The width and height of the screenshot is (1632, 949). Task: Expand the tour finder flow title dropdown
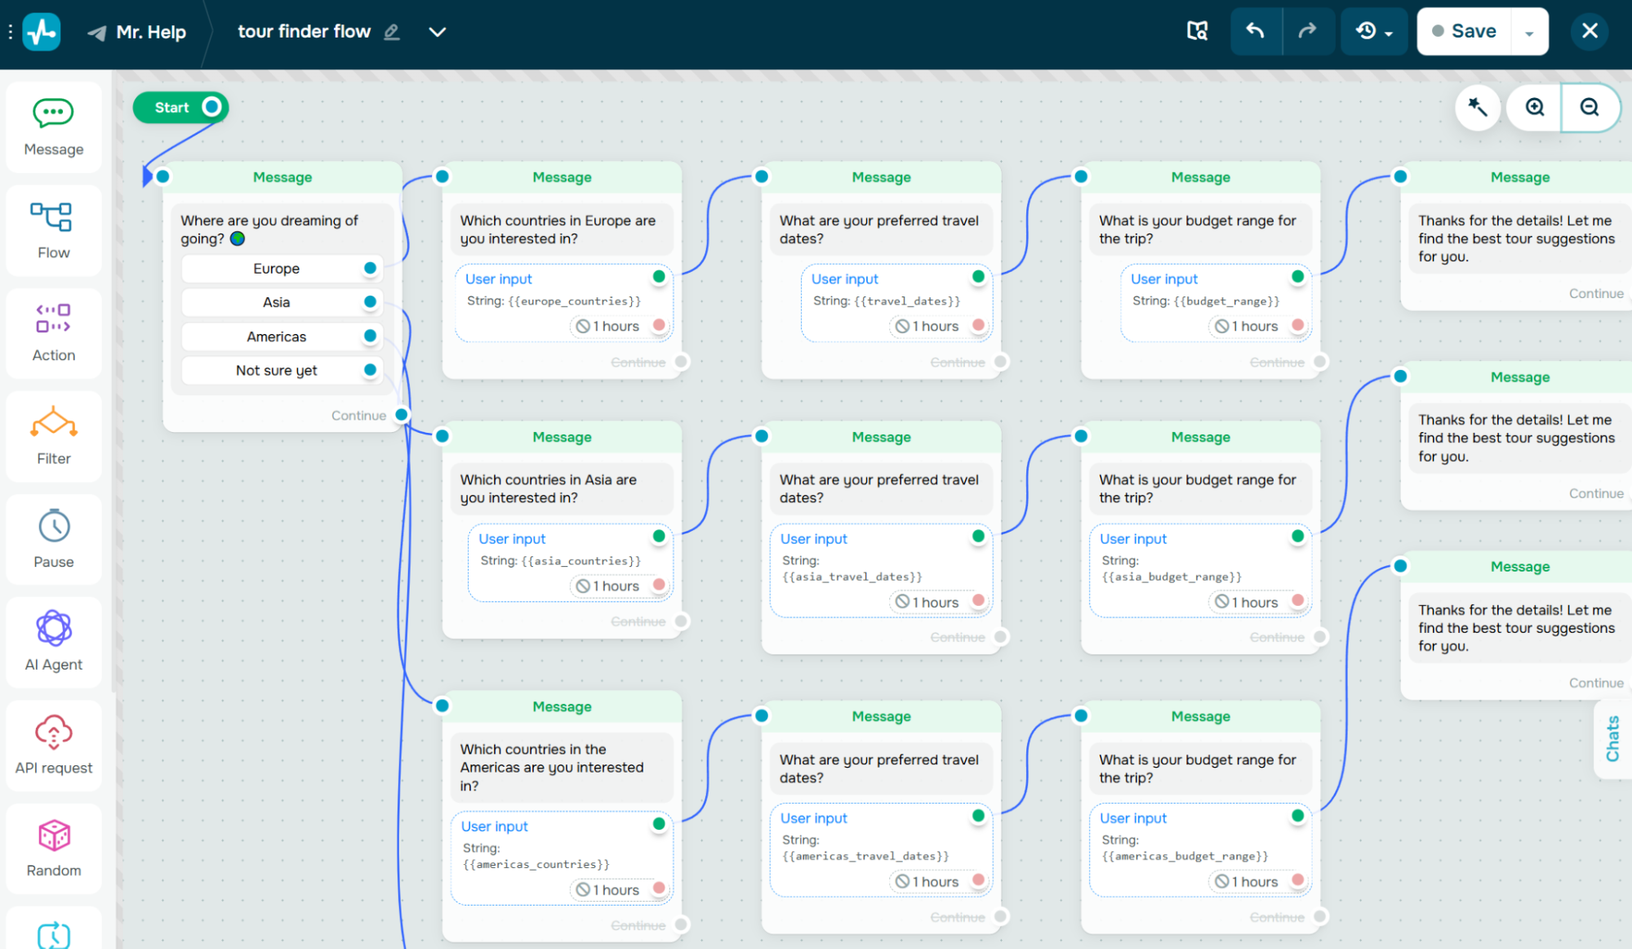click(x=438, y=32)
